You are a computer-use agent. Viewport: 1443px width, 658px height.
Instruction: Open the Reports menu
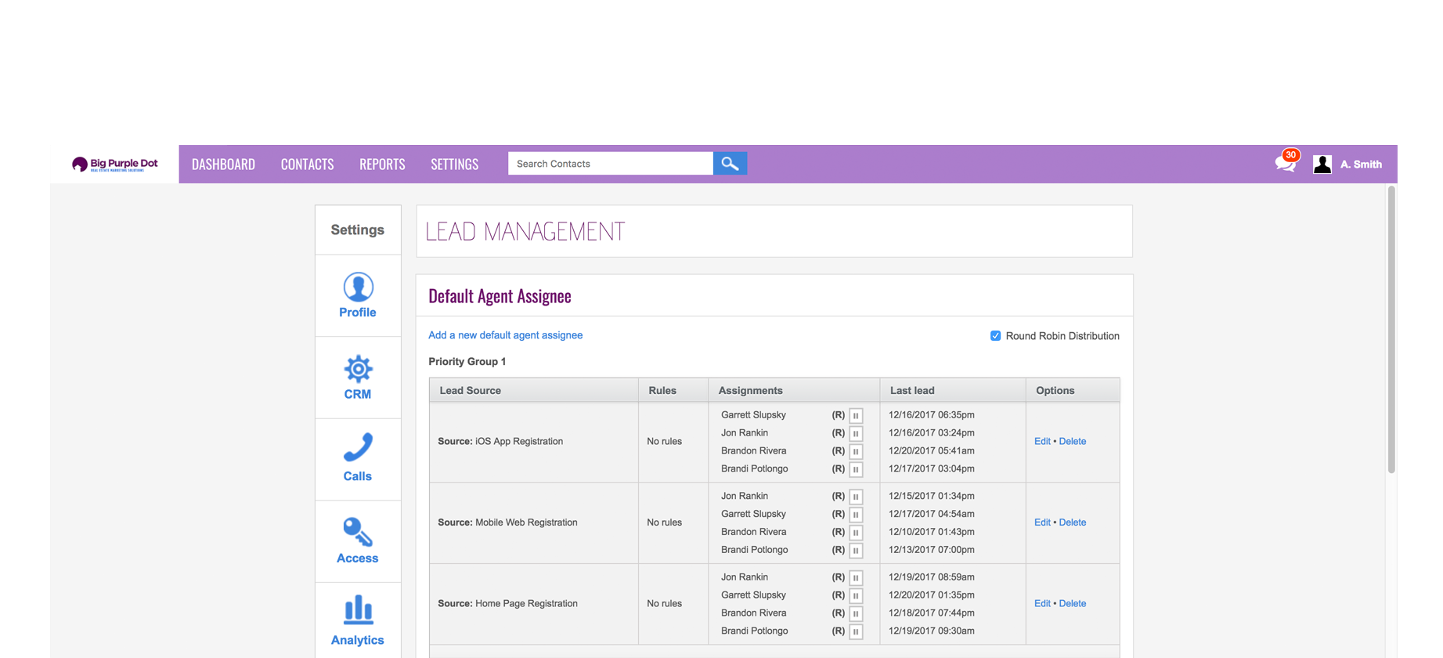(382, 164)
